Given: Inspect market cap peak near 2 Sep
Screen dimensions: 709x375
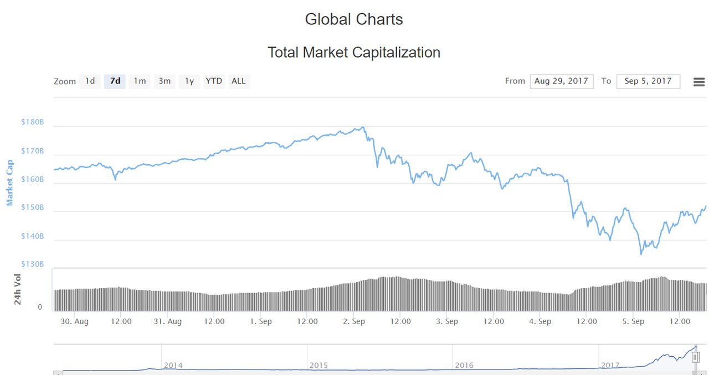Looking at the screenshot, I should point(363,127).
